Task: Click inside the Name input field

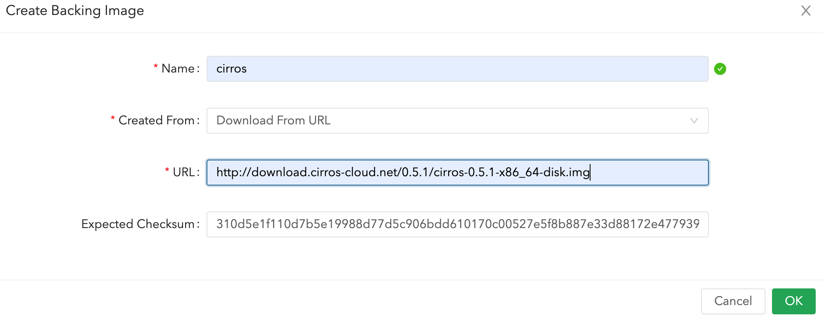Action: [x=457, y=69]
